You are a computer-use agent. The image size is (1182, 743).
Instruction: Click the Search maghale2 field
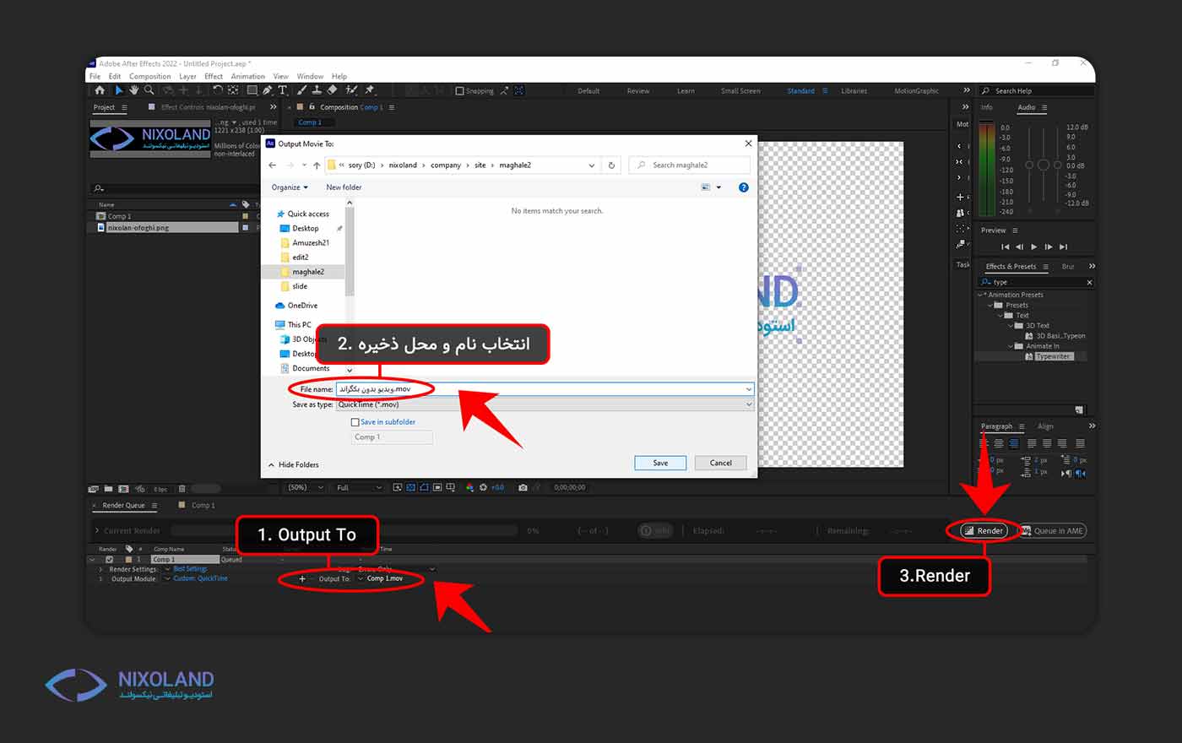689,165
